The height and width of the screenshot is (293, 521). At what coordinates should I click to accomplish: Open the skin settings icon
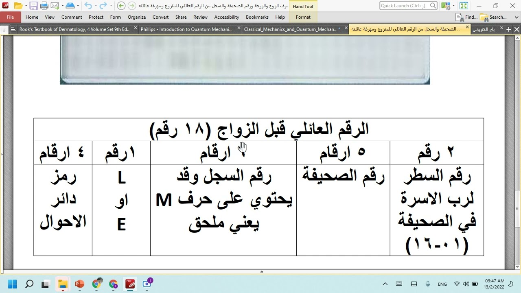click(446, 6)
